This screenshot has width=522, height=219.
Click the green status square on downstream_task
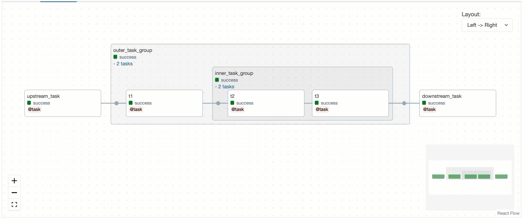424,103
